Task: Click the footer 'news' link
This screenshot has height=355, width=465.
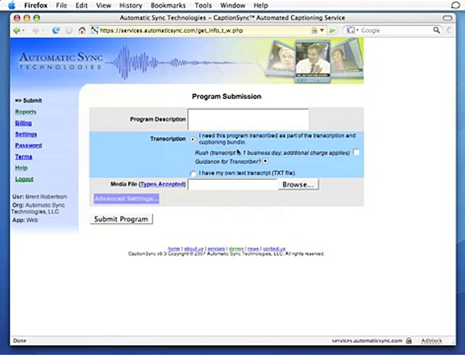Action: click(x=253, y=248)
